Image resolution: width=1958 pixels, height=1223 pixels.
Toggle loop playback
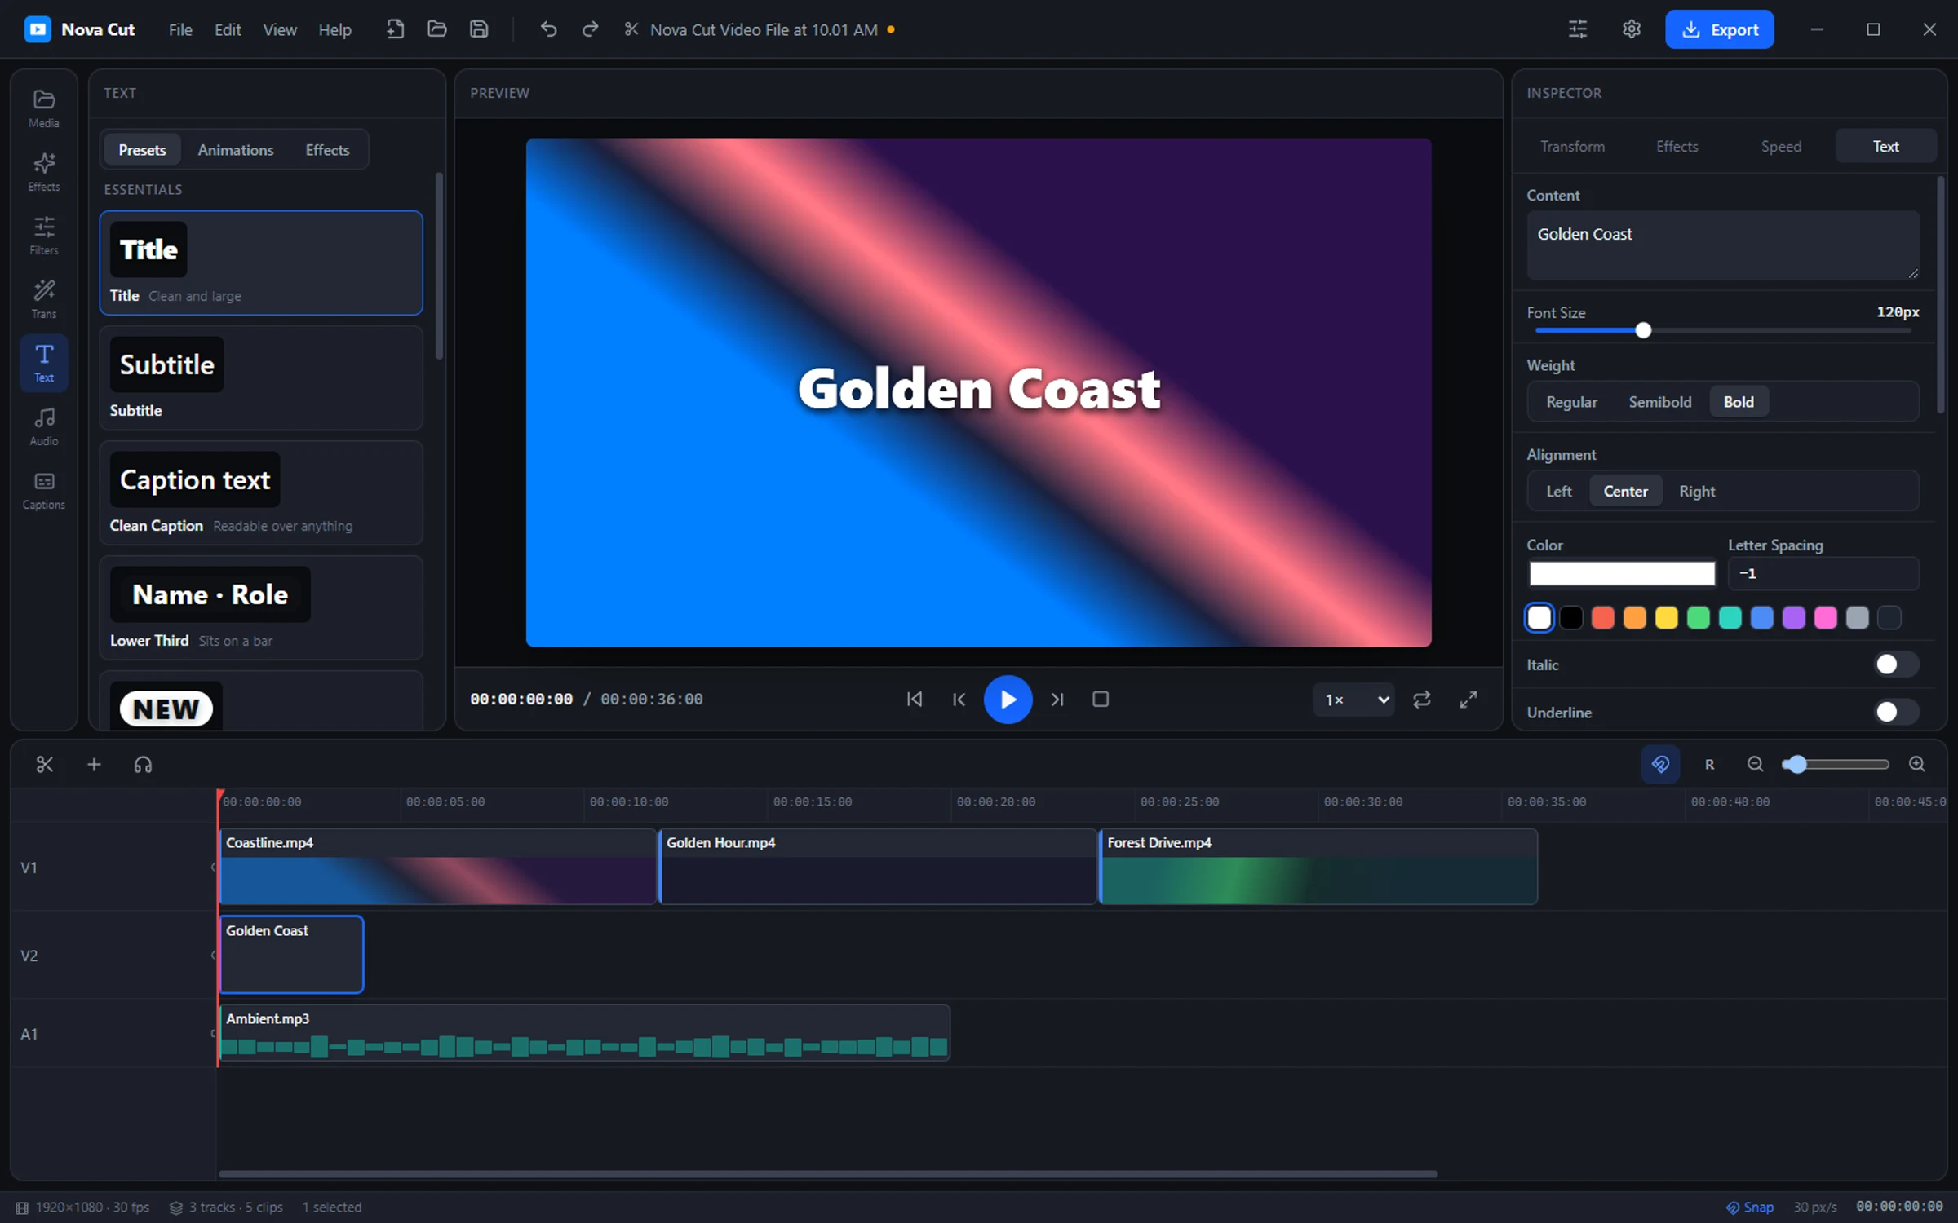(x=1422, y=700)
